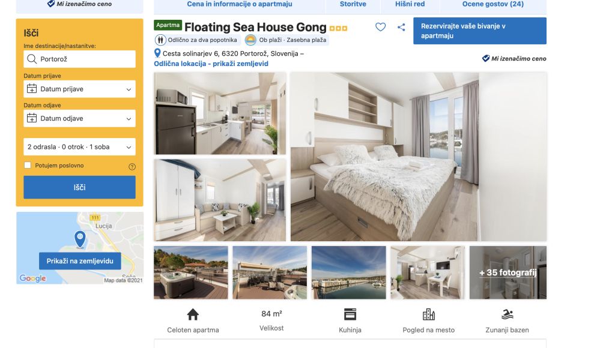
Task: Click the location pin next to the address
Action: [x=157, y=53]
